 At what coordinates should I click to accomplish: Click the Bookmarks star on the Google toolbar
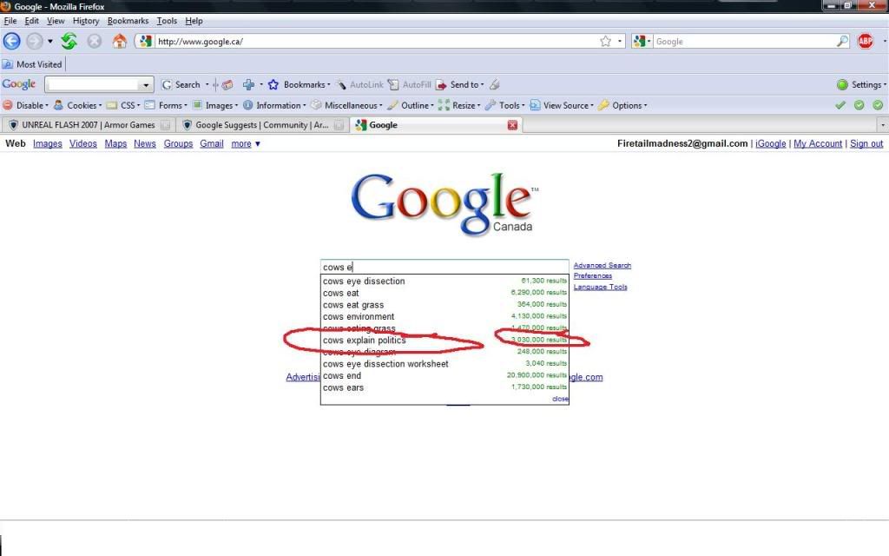(273, 84)
